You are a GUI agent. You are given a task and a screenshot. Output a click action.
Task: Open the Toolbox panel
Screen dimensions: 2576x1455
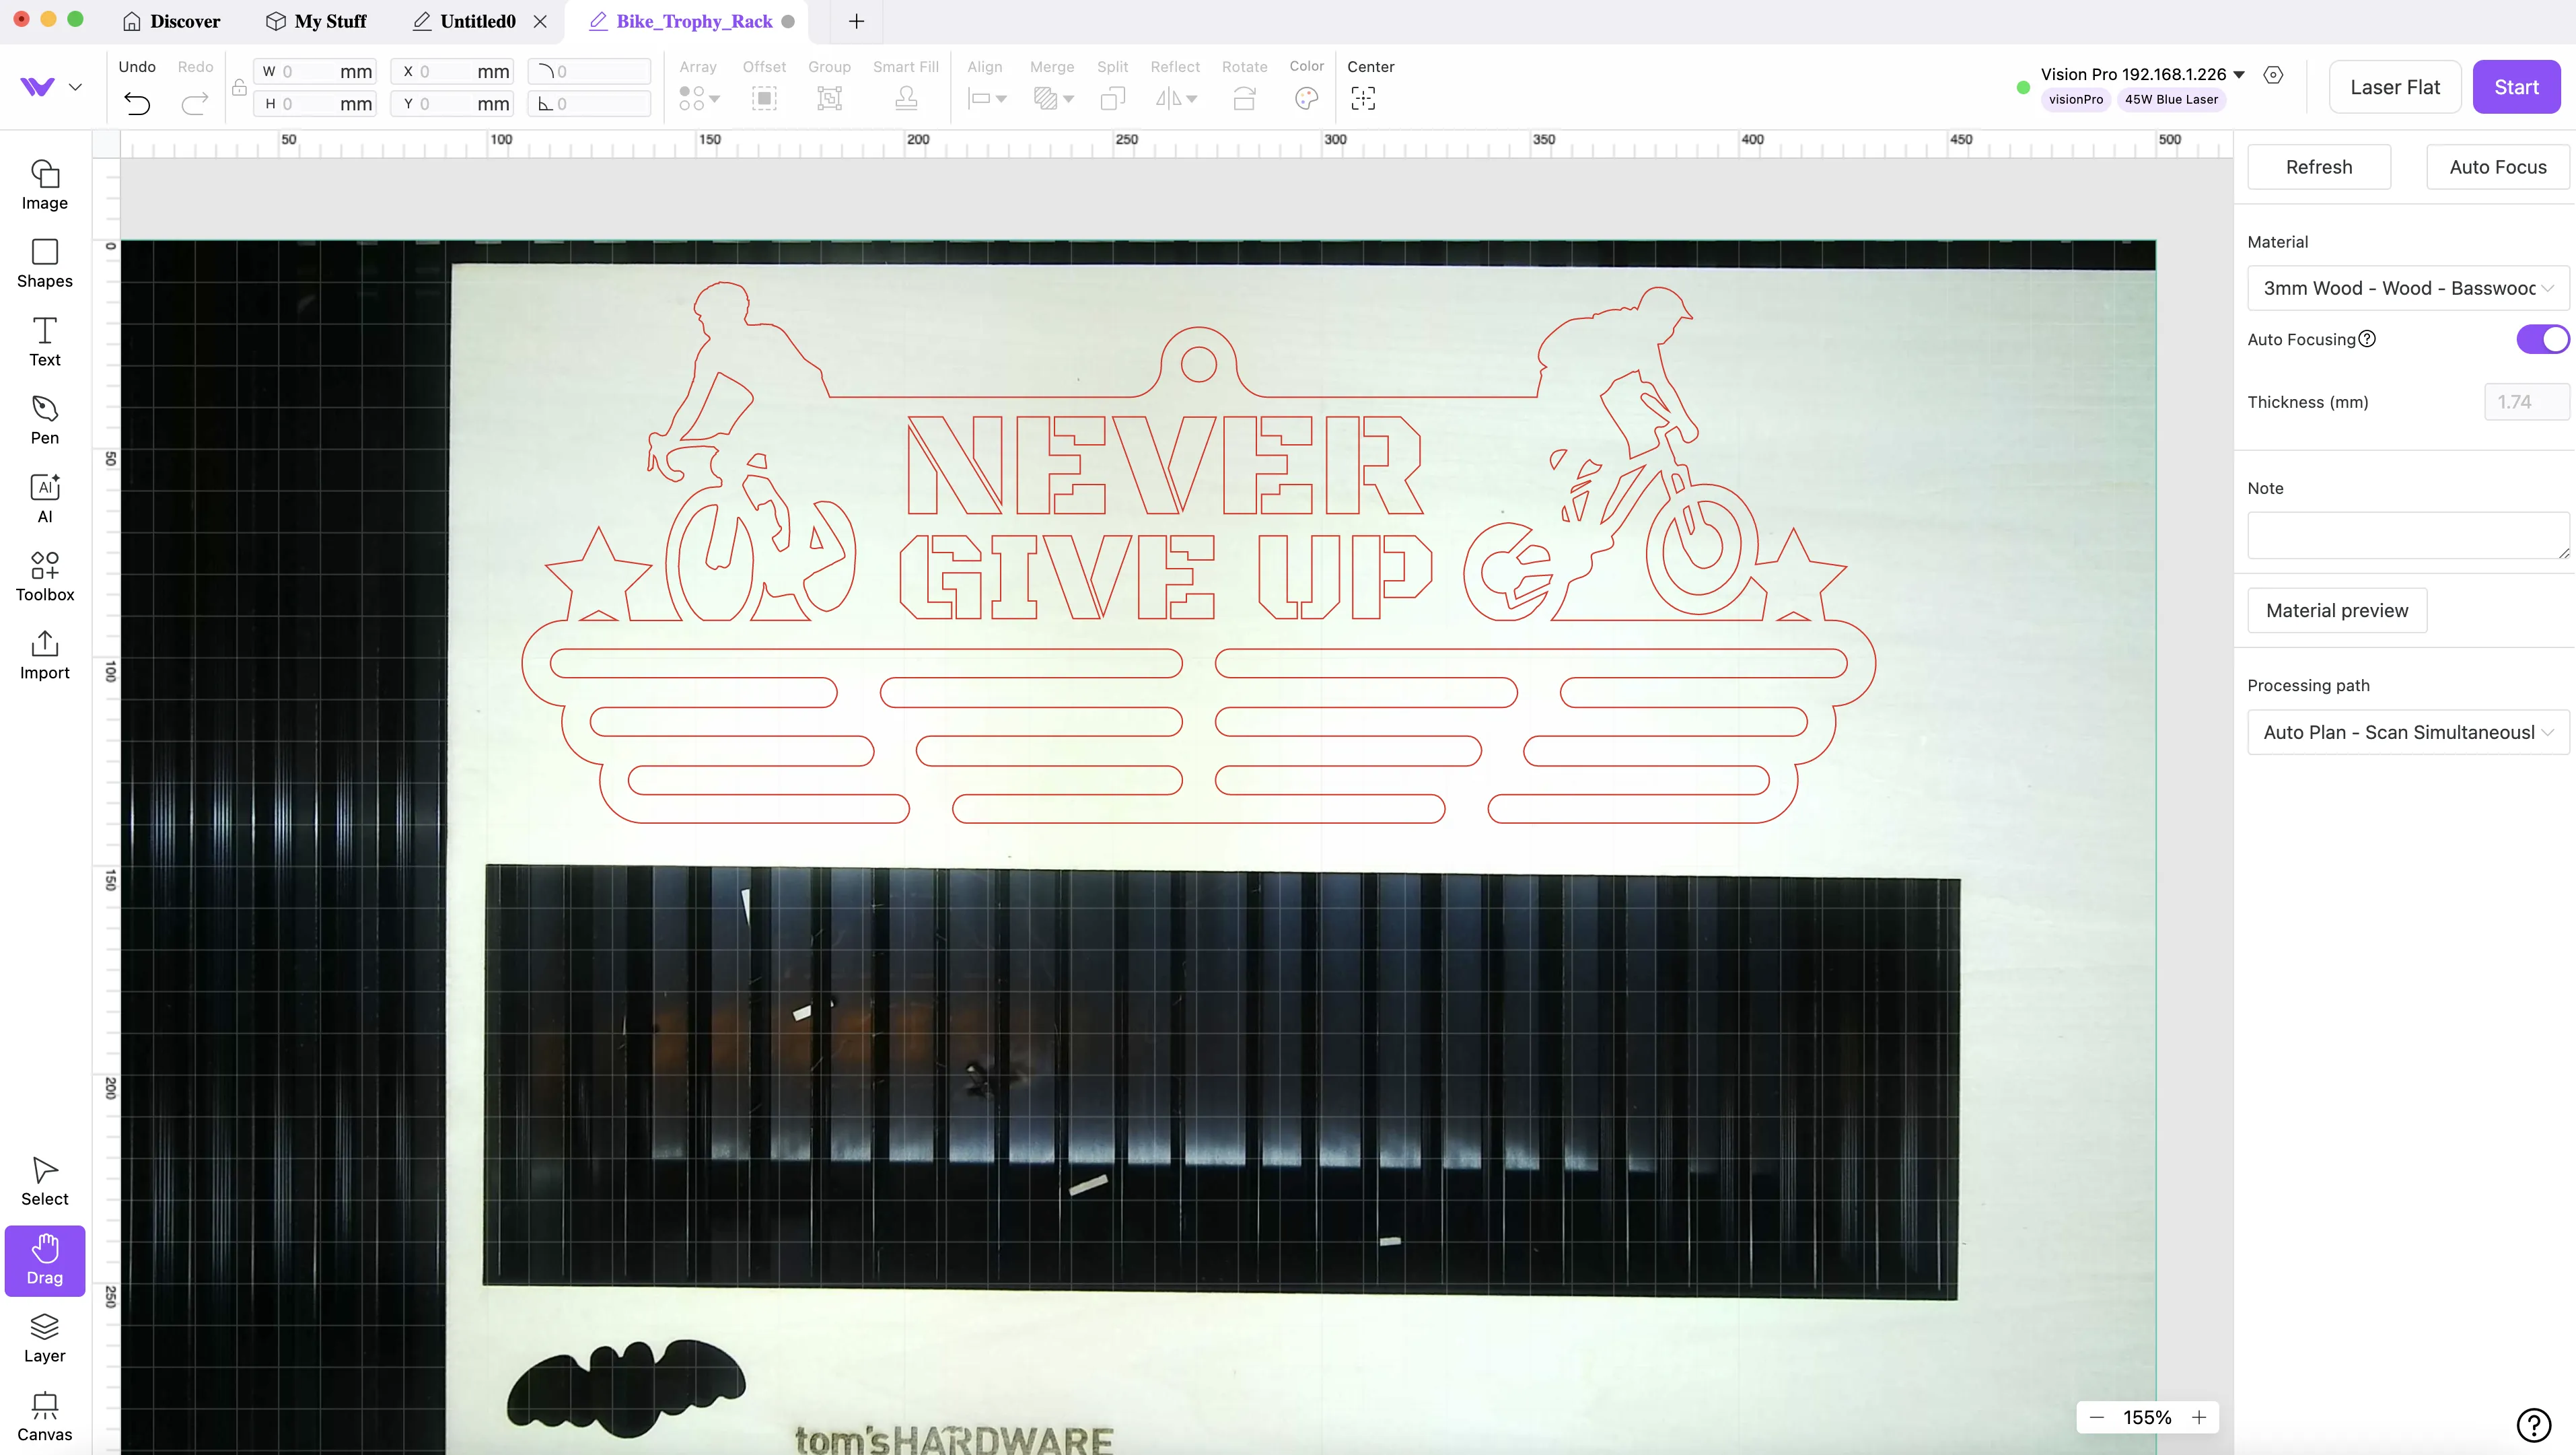click(45, 577)
